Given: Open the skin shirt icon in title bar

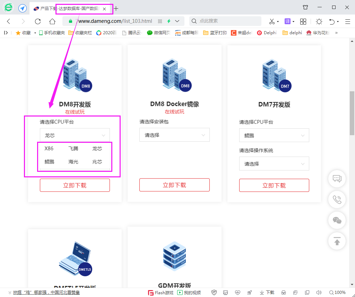Looking at the screenshot, I should coord(305,7).
